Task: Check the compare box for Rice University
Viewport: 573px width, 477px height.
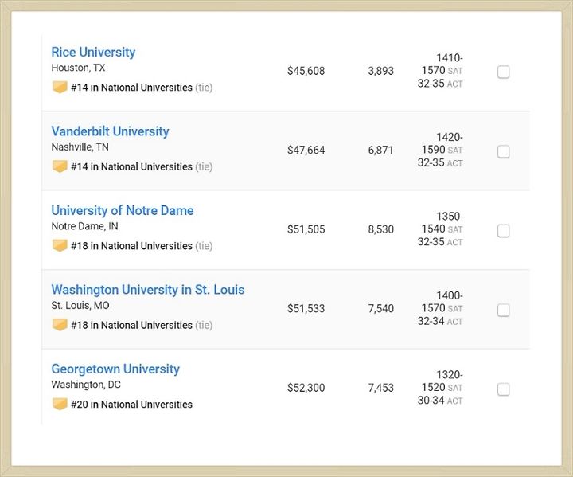Action: (x=503, y=72)
